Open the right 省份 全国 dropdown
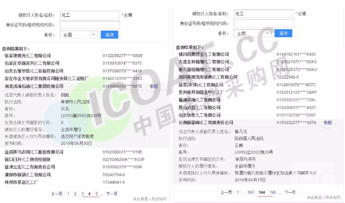Screen dimensions: 345x203 point(252,33)
